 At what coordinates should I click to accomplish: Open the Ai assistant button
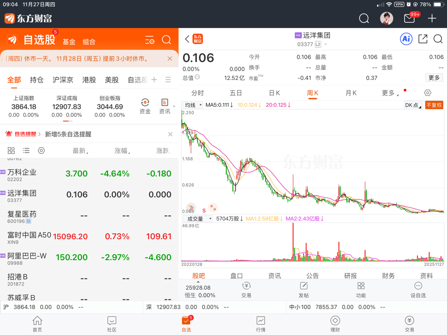pyautogui.click(x=406, y=39)
